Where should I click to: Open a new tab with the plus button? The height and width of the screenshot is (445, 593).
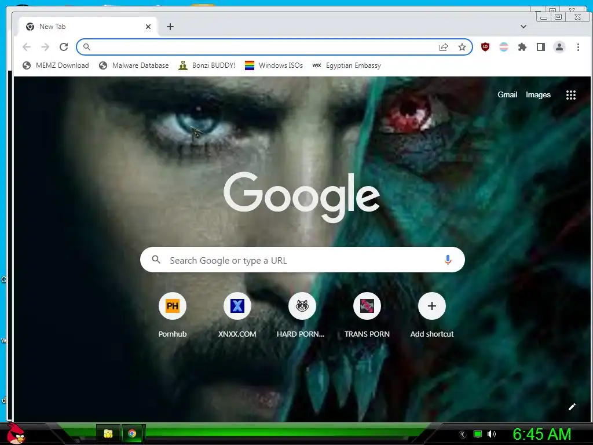pos(170,27)
